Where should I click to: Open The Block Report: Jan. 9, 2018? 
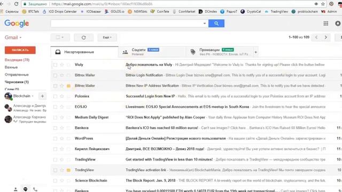[x=151, y=181]
